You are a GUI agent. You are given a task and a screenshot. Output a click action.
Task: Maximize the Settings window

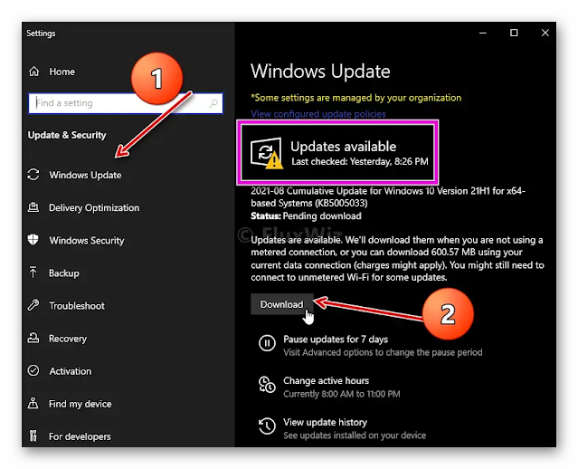coord(514,33)
